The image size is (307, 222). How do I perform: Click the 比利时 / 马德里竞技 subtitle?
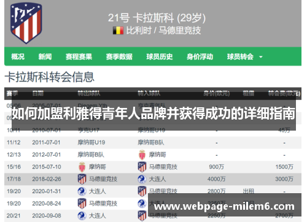(x=163, y=31)
